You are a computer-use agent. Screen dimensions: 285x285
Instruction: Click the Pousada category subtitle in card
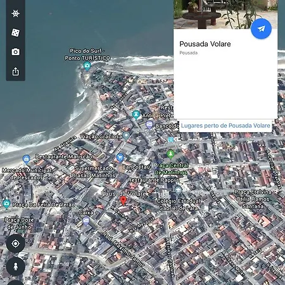click(189, 53)
